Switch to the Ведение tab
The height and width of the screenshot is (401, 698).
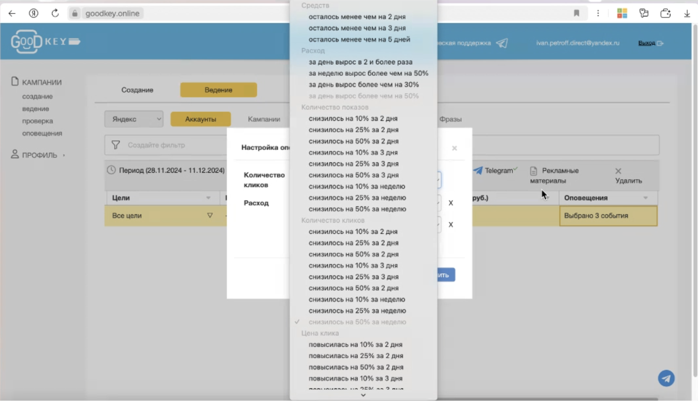point(219,90)
